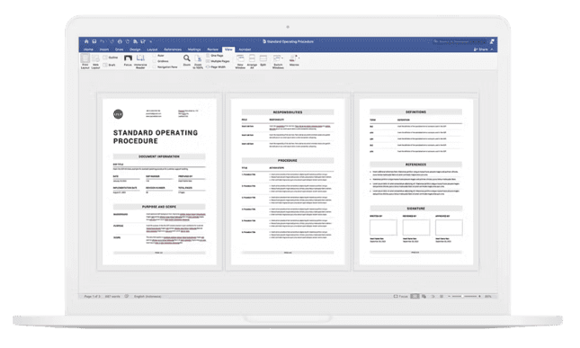Switch to Outline view

pyautogui.click(x=111, y=58)
